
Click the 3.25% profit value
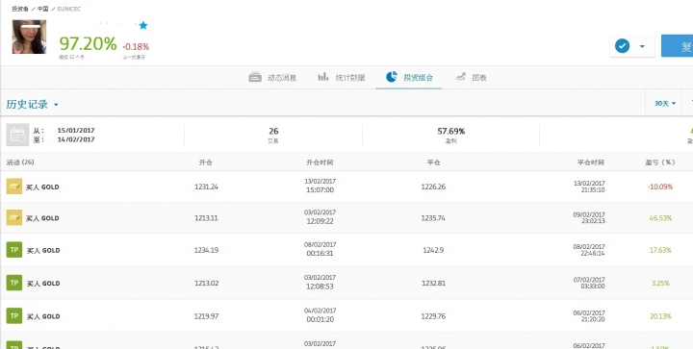660,284
